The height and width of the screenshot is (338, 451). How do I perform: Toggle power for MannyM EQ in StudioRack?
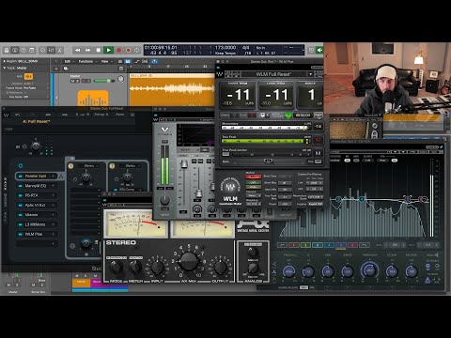pyautogui.click(x=21, y=186)
